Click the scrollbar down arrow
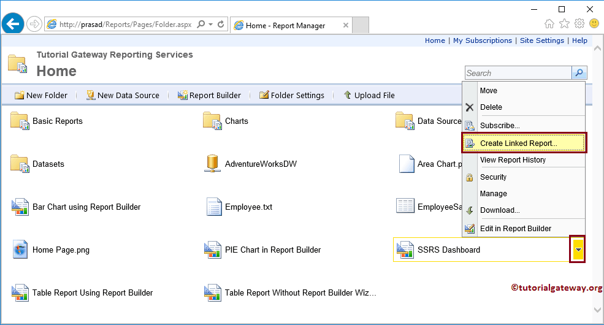The width and height of the screenshot is (604, 325). [x=597, y=310]
